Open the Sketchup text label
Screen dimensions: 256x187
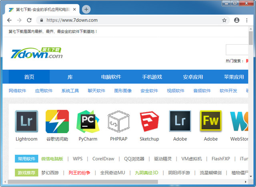149,139
